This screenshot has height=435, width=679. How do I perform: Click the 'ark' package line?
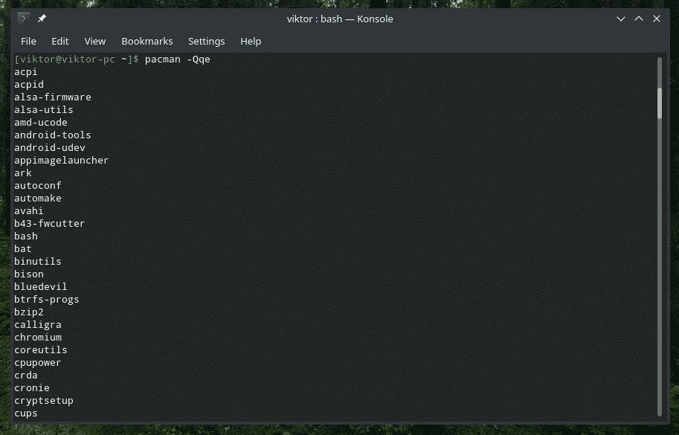(x=22, y=173)
